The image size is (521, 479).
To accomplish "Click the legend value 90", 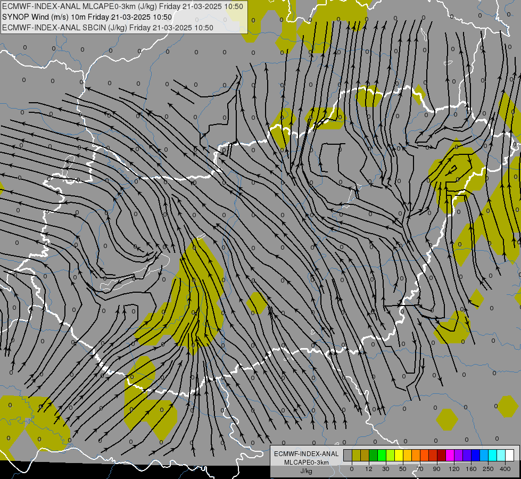I will 436,469.
